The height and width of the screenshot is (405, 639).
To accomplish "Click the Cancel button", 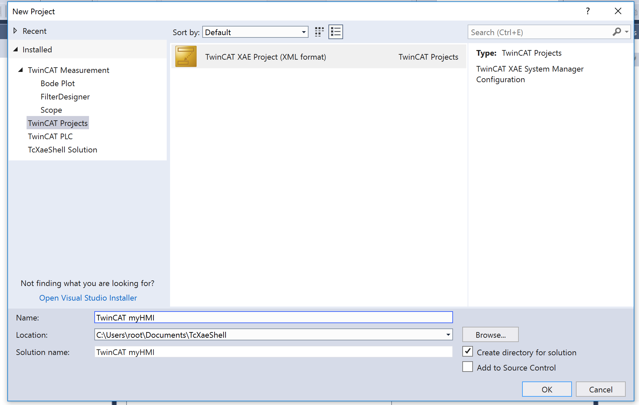I will pyautogui.click(x=600, y=389).
